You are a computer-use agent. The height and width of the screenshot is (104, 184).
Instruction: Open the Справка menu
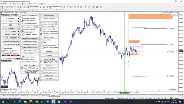pos(42,4)
